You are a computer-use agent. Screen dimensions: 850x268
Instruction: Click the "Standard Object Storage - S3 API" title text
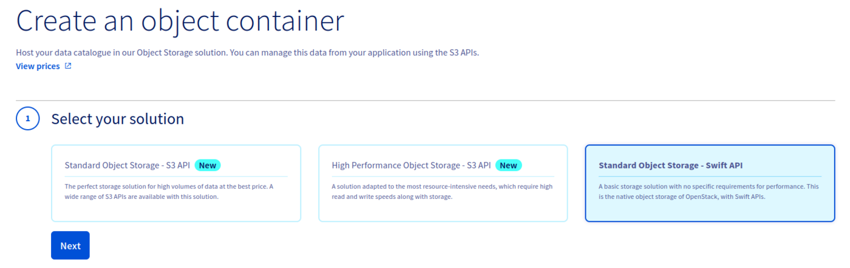coord(126,165)
